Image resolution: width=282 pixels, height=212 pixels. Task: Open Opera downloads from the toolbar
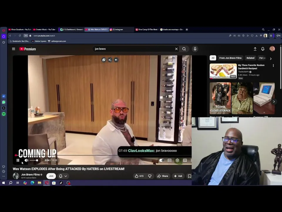[256, 36]
